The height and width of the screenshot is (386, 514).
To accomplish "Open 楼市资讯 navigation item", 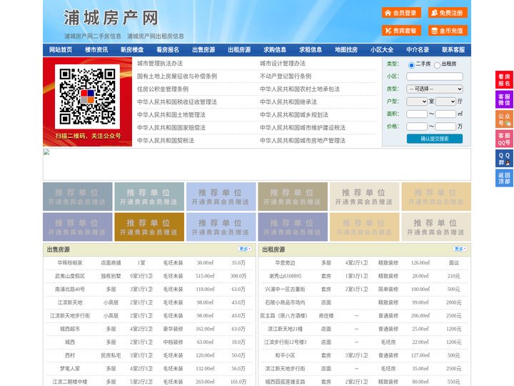I will coord(96,50).
